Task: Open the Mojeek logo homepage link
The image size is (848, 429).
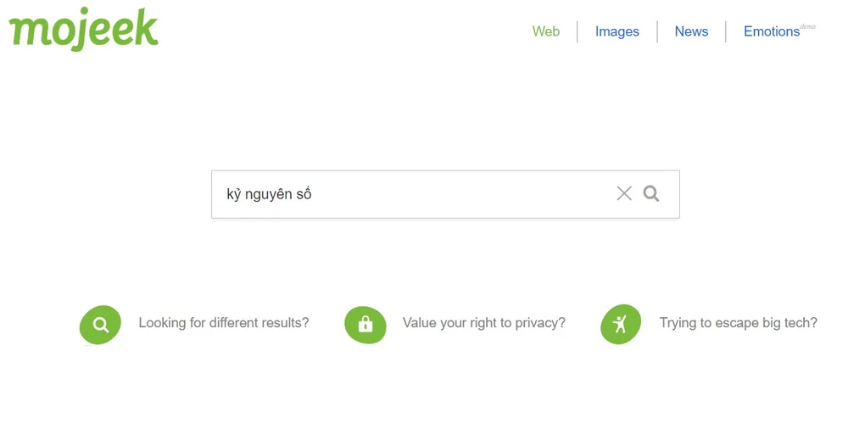Action: coord(83,30)
